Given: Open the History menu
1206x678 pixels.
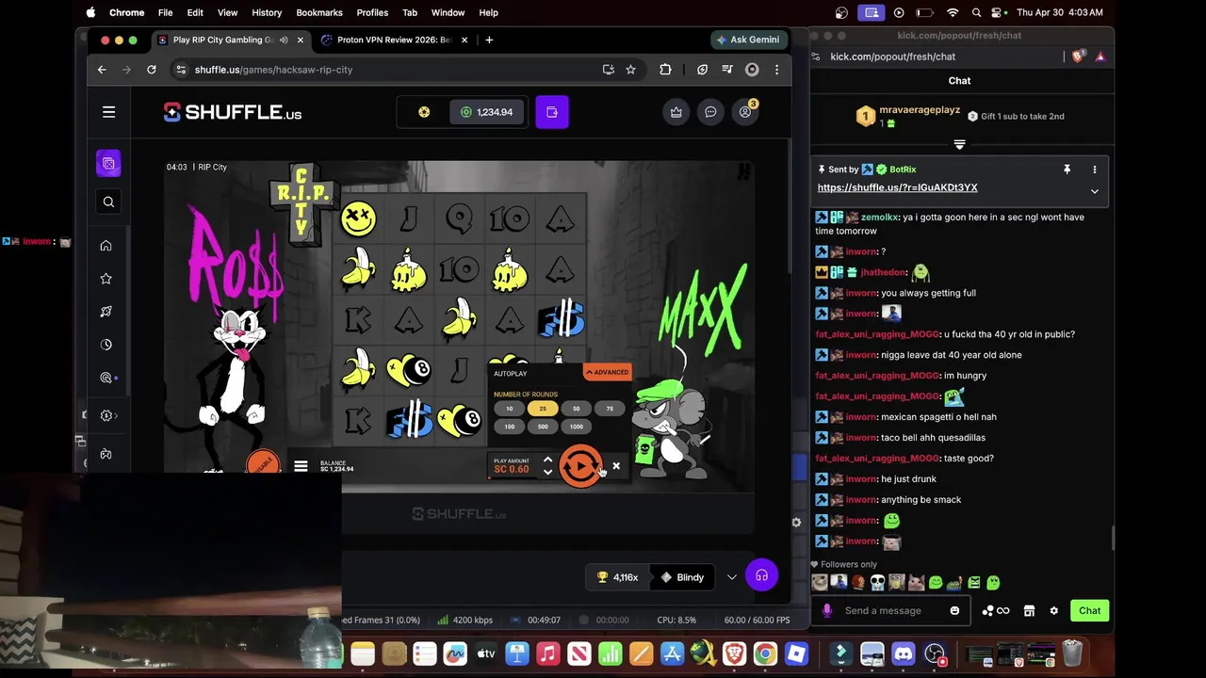Looking at the screenshot, I should pos(267,12).
